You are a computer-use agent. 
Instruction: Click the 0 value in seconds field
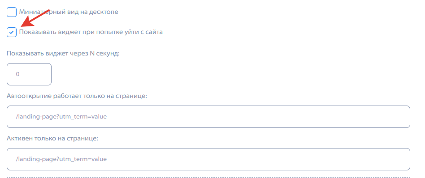[x=17, y=74]
